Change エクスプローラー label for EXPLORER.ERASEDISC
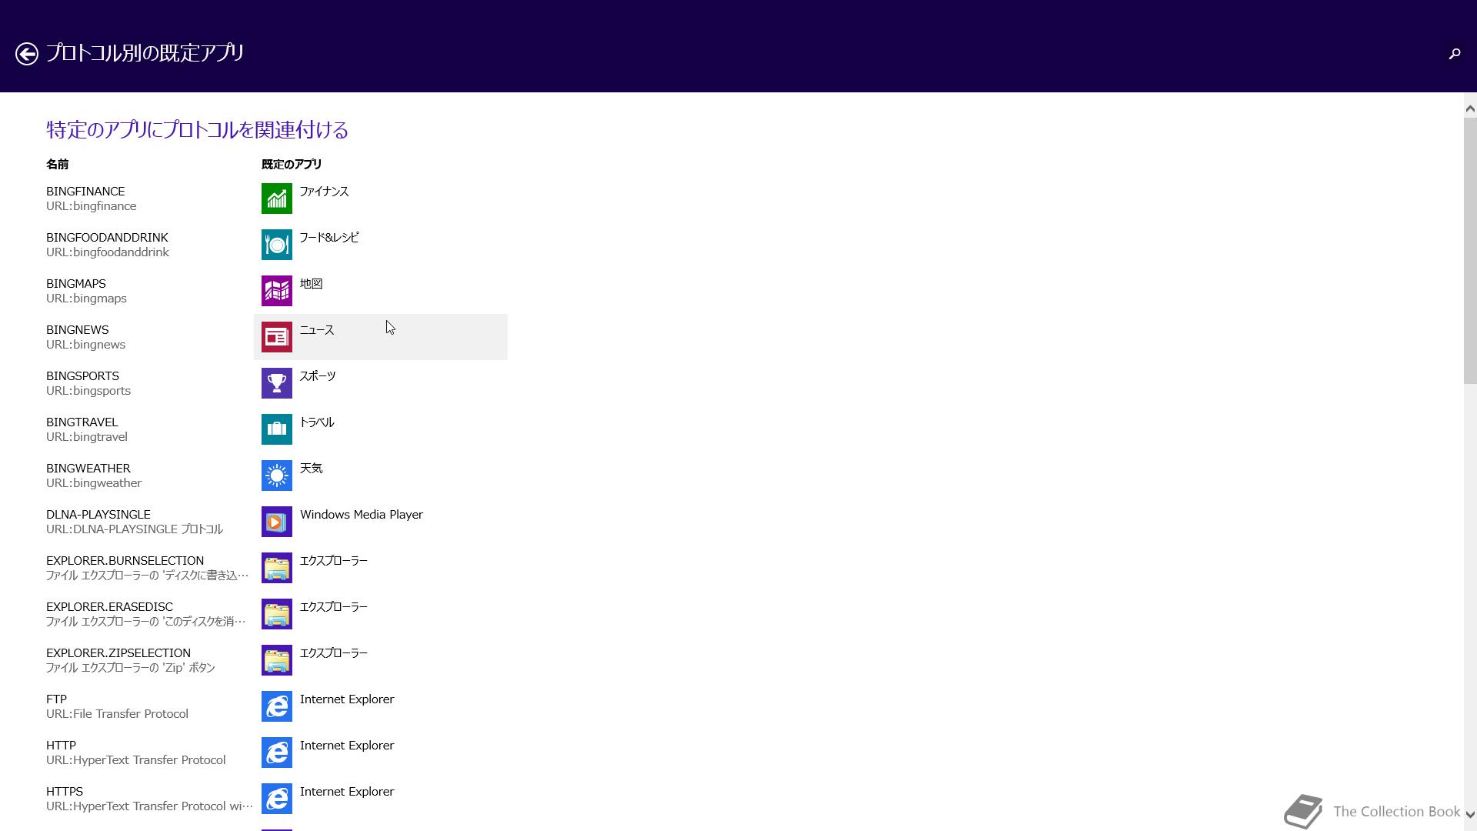 [334, 607]
